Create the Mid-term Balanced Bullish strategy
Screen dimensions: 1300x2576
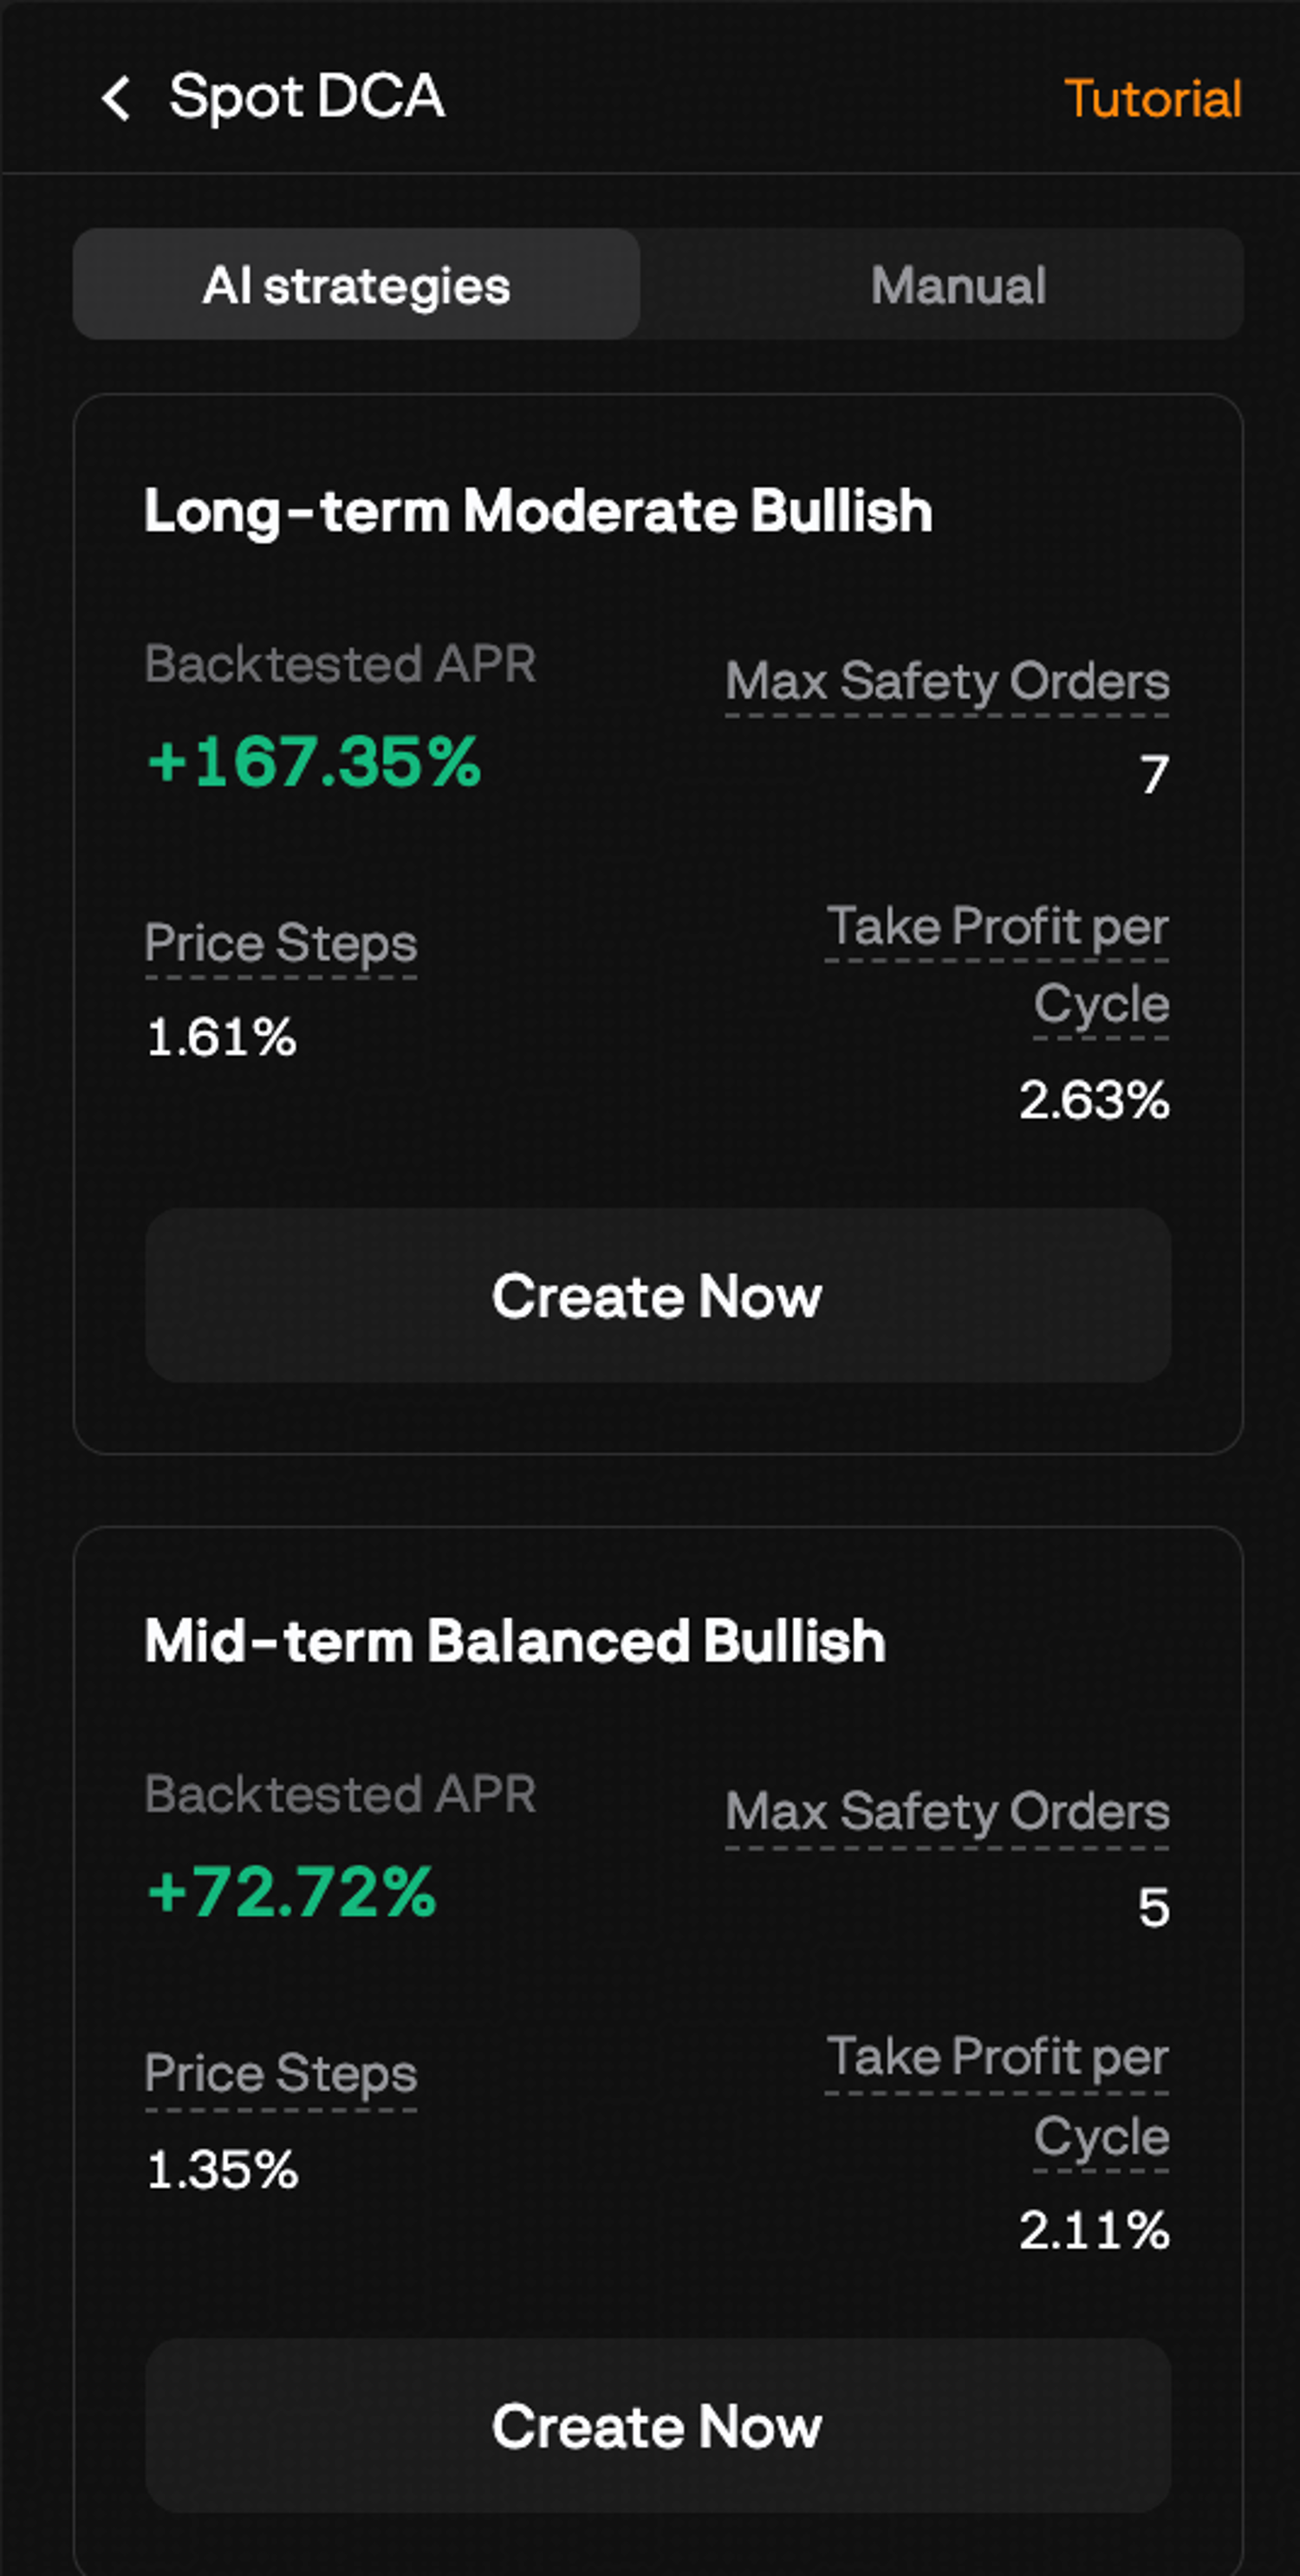tap(658, 2426)
